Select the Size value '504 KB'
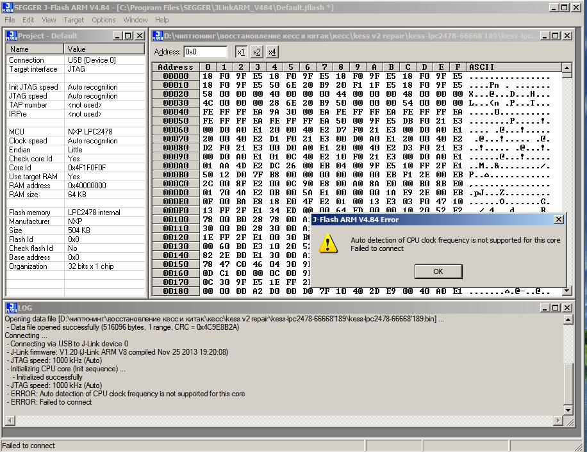The image size is (587, 452). click(79, 230)
